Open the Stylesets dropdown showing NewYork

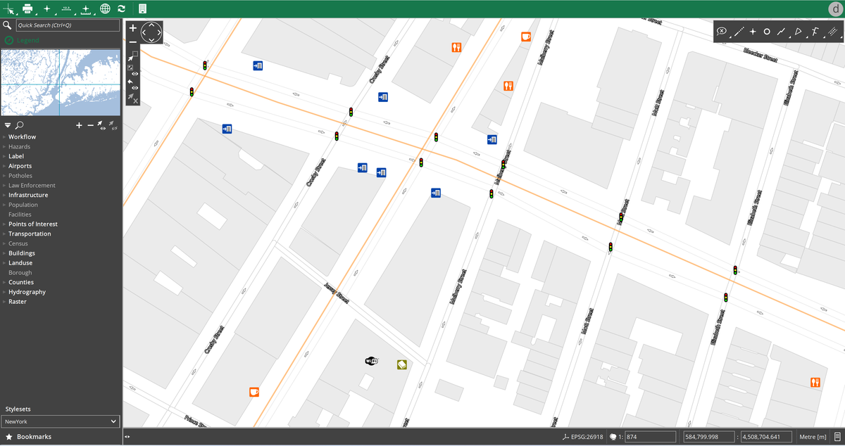tap(60, 421)
